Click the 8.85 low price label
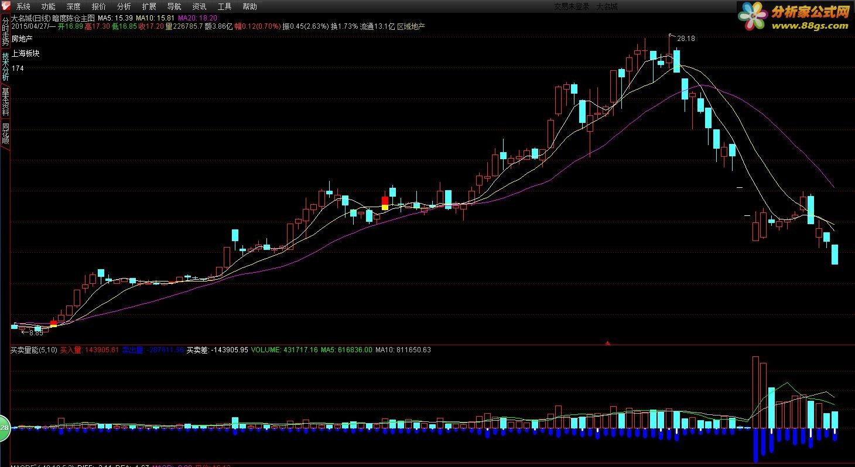855x467 pixels. [x=36, y=332]
